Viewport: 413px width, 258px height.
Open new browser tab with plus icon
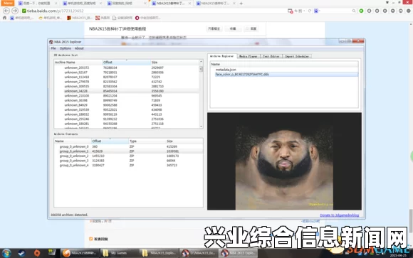coord(241,4)
